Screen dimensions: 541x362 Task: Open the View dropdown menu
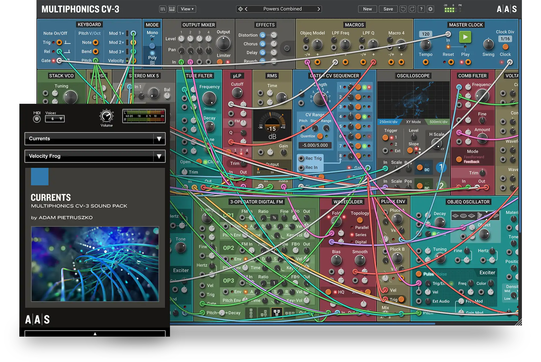point(187,9)
